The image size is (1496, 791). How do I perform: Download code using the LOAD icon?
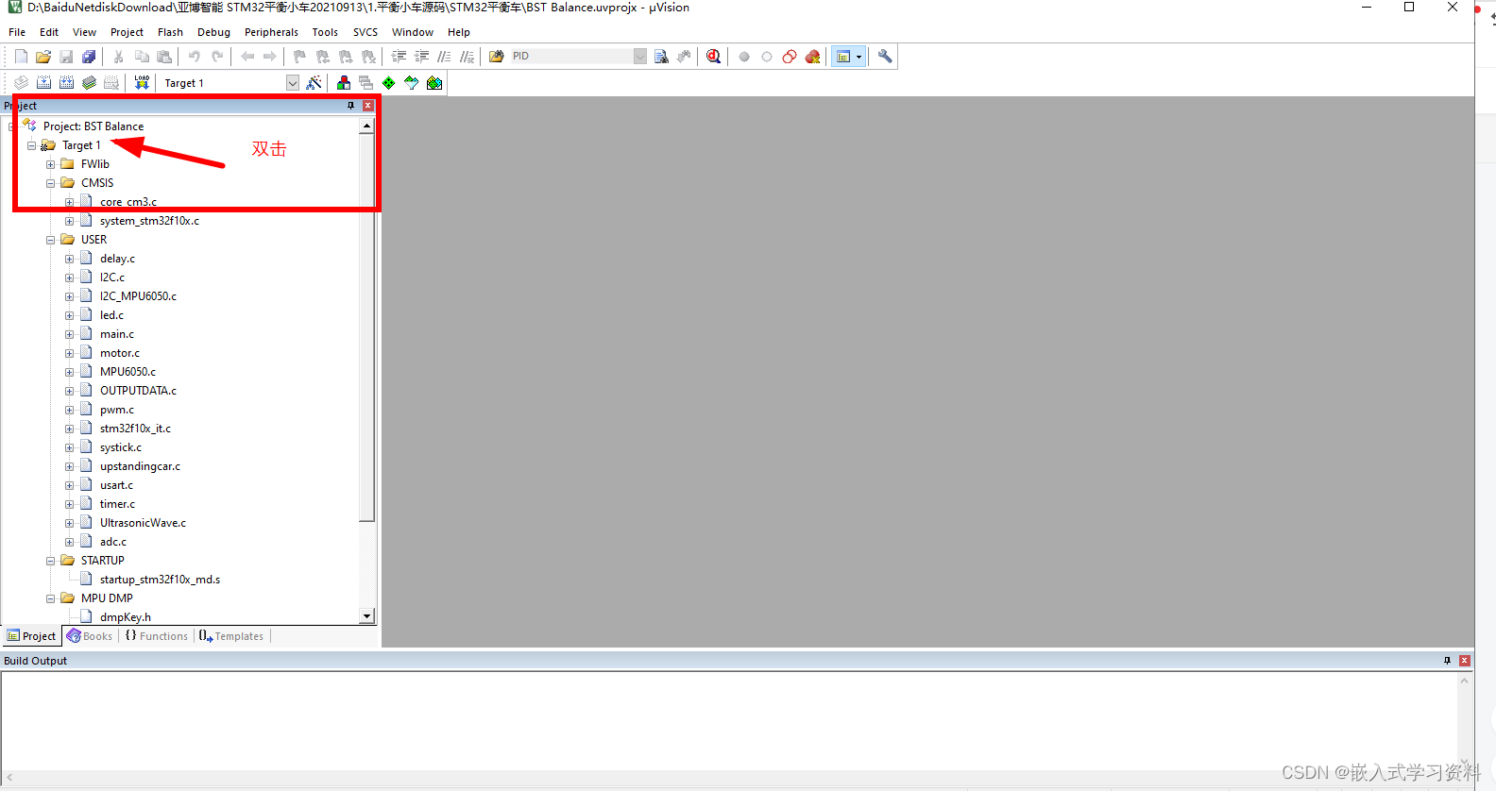(x=142, y=83)
